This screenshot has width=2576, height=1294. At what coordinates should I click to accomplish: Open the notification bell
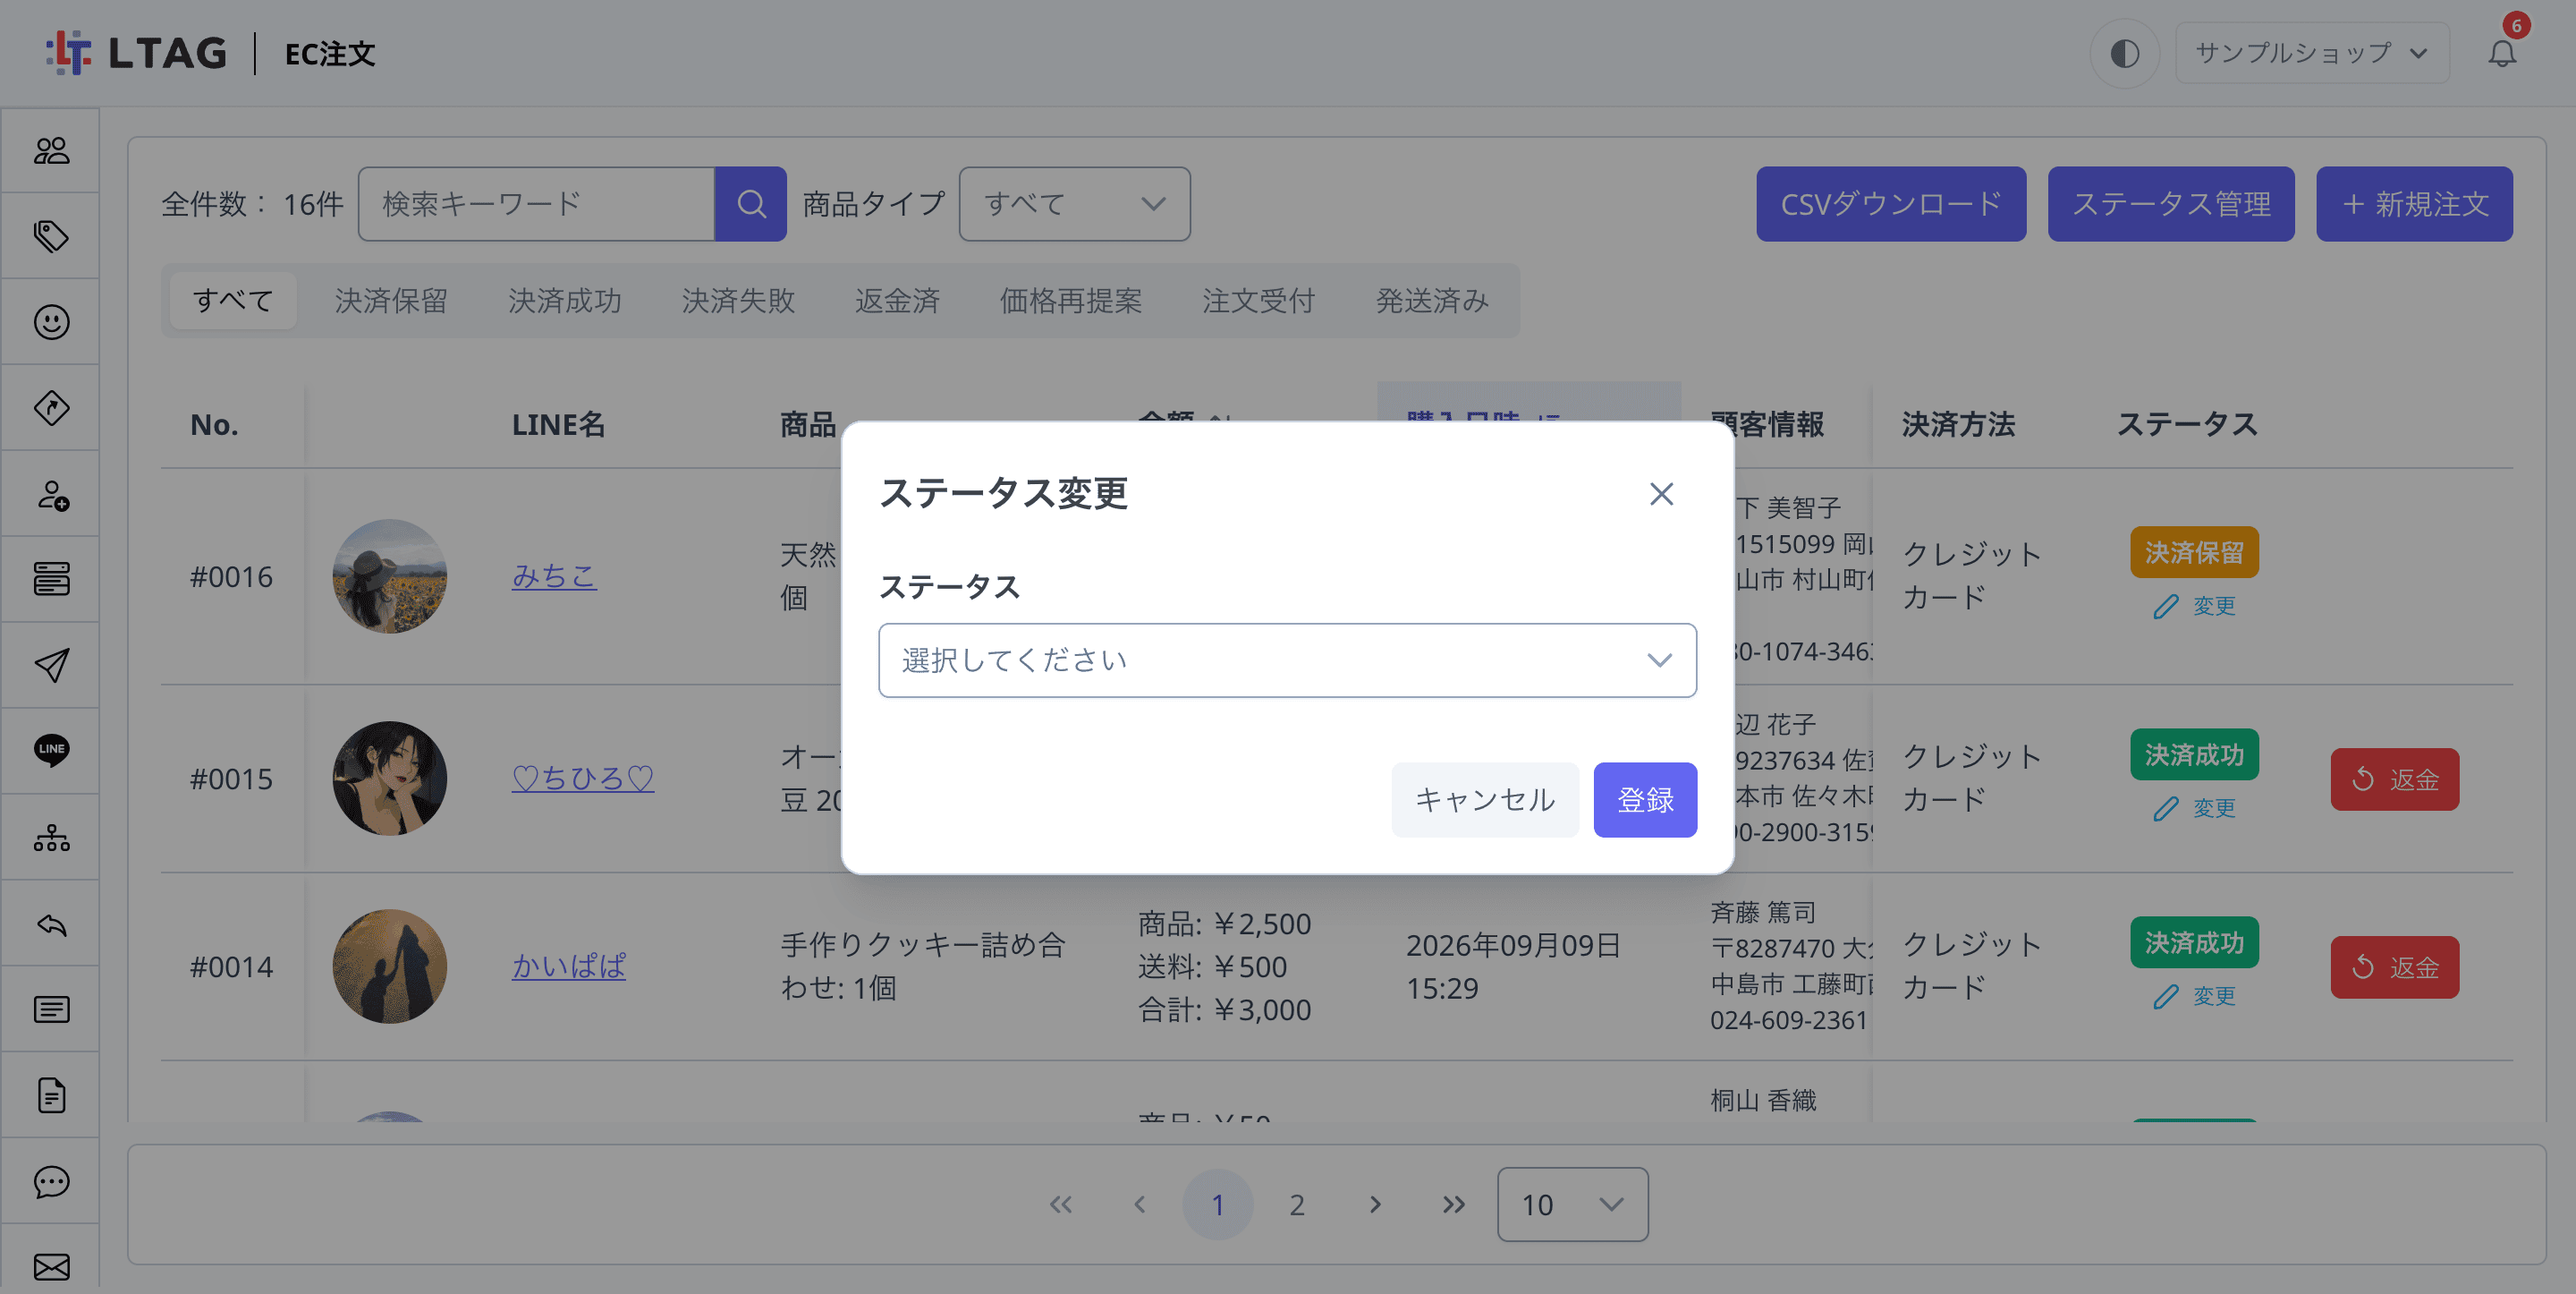[x=2502, y=53]
